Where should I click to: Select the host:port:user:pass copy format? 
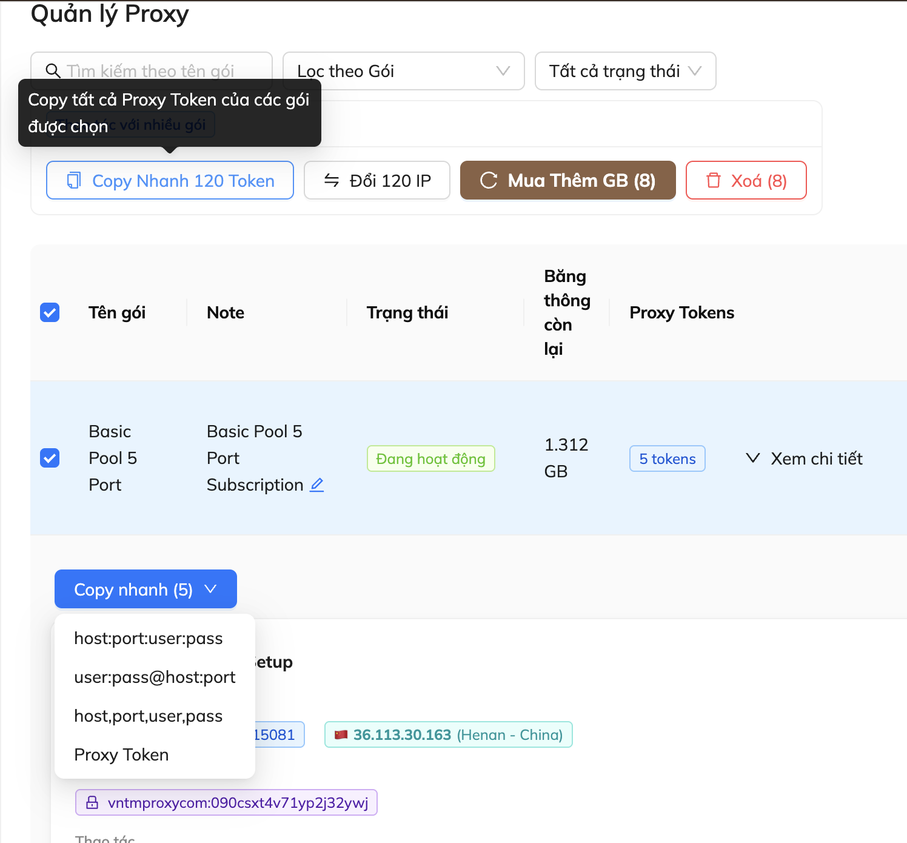pos(149,638)
